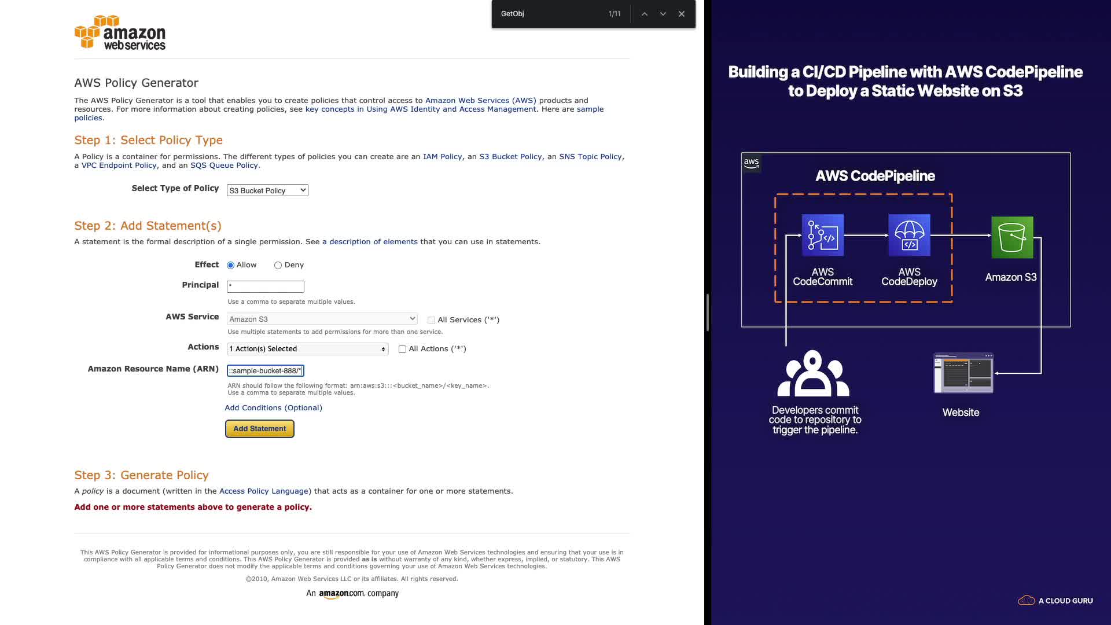Screen dimensions: 1111x625
Task: Click the developers group icon
Action: tap(813, 373)
